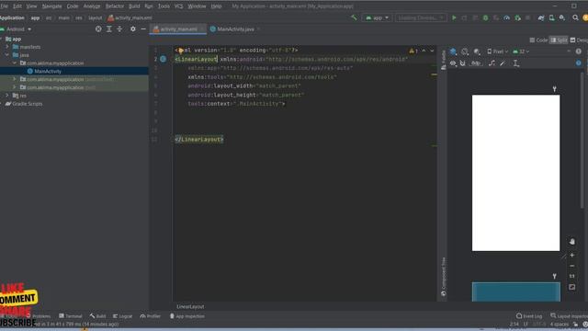Open the App Inspection tool window
The image size is (588, 331).
187,316
